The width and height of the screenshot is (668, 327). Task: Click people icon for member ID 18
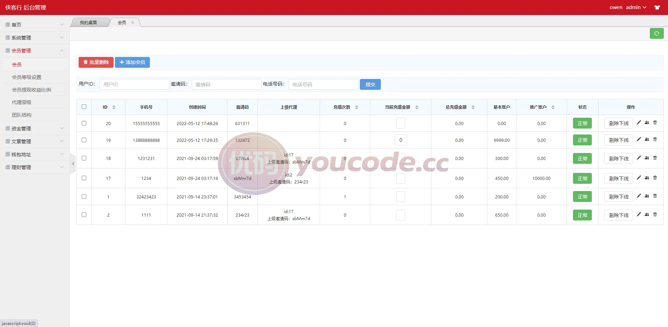pos(647,158)
